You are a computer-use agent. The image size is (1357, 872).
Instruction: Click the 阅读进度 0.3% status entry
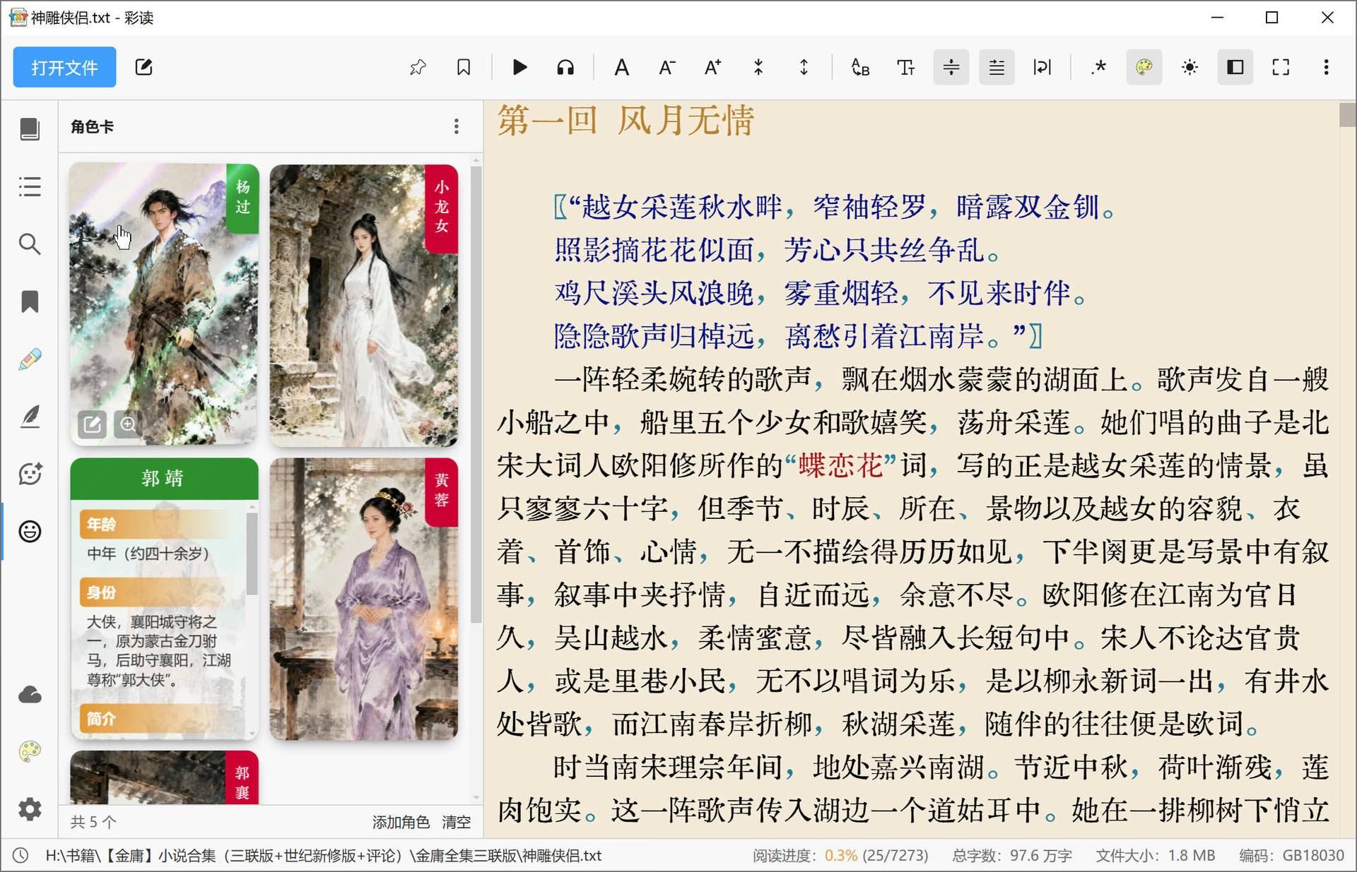[840, 856]
